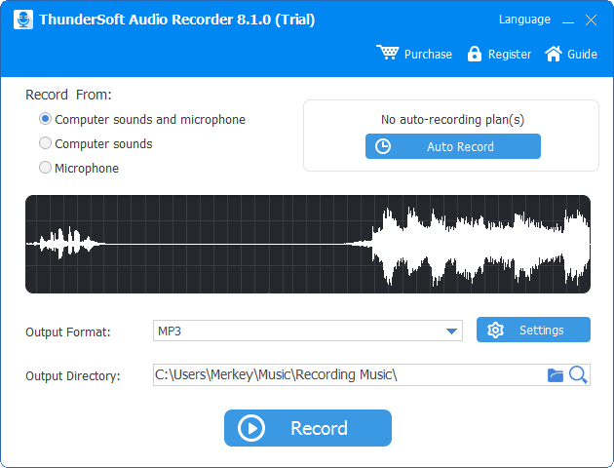Click the padlock Register icon
Viewport: 614px width, 468px height.
point(475,54)
